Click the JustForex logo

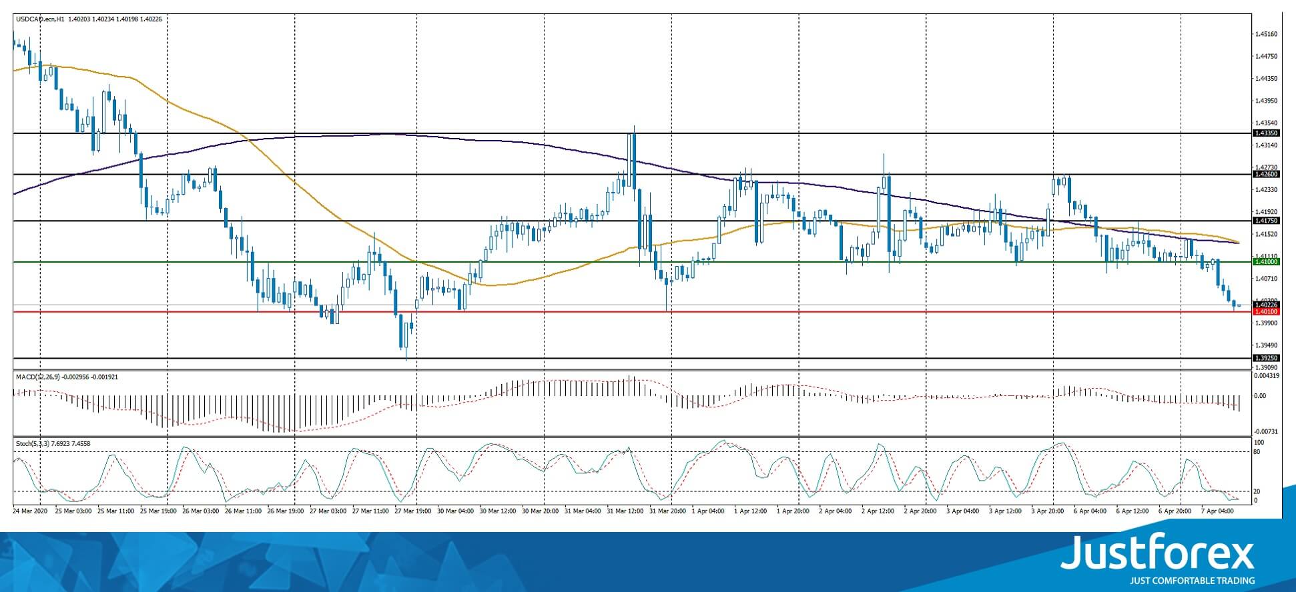1158,553
